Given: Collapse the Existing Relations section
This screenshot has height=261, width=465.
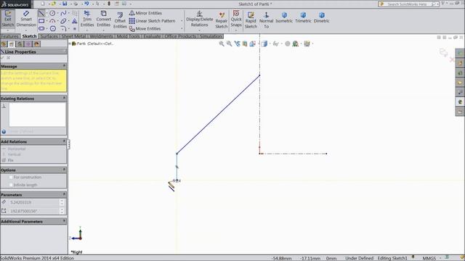Looking at the screenshot, I should [64, 99].
